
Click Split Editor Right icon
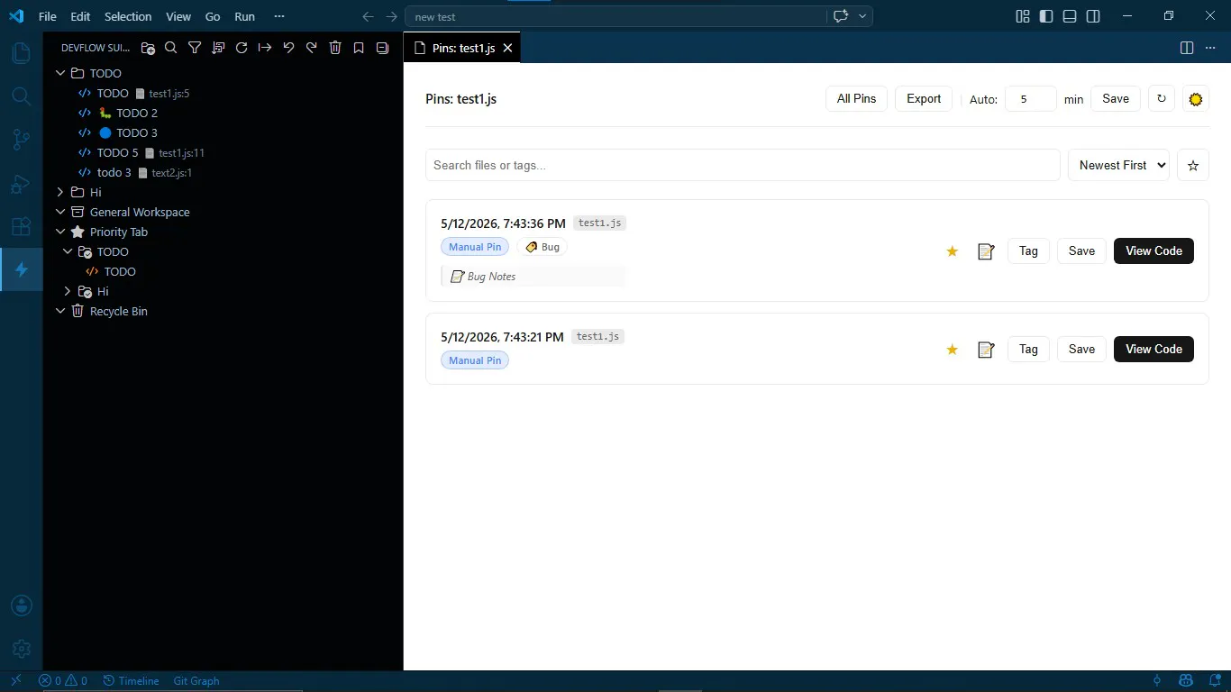point(1187,48)
